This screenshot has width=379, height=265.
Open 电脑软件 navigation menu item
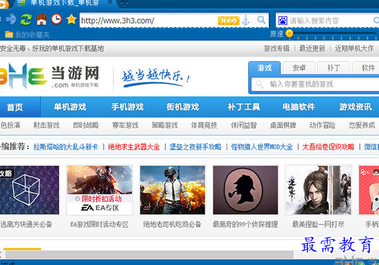pyautogui.click(x=298, y=107)
